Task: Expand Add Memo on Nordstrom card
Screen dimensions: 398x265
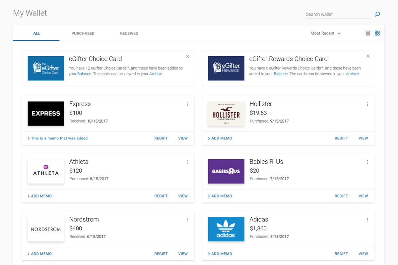Action: [x=39, y=254]
